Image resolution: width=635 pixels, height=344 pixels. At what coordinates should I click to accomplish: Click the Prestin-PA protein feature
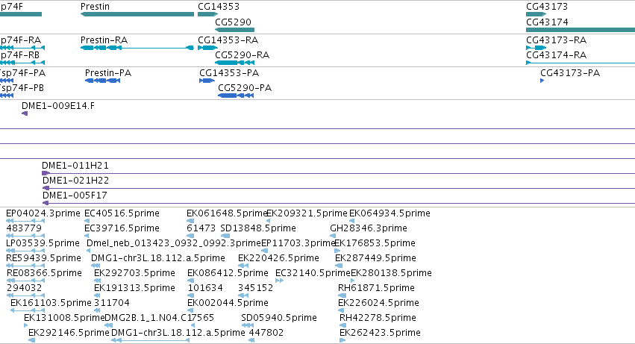pos(102,81)
